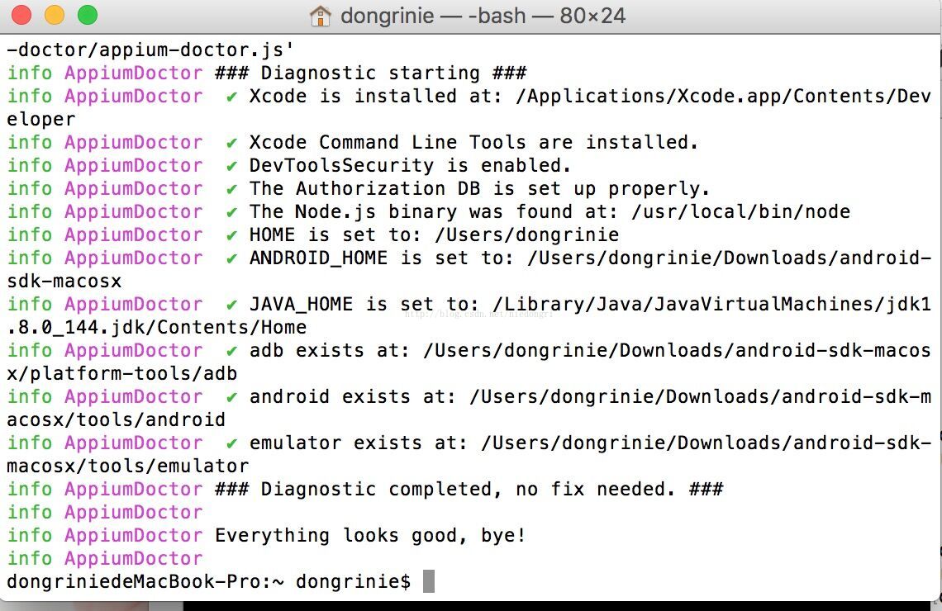Viewport: 942px width, 611px height.
Task: Click checkmark beside 'emulator exists at'
Action: [x=232, y=443]
